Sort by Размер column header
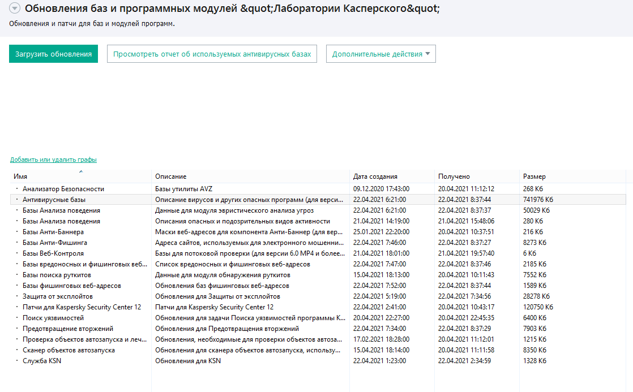The image size is (633, 392). point(572,176)
